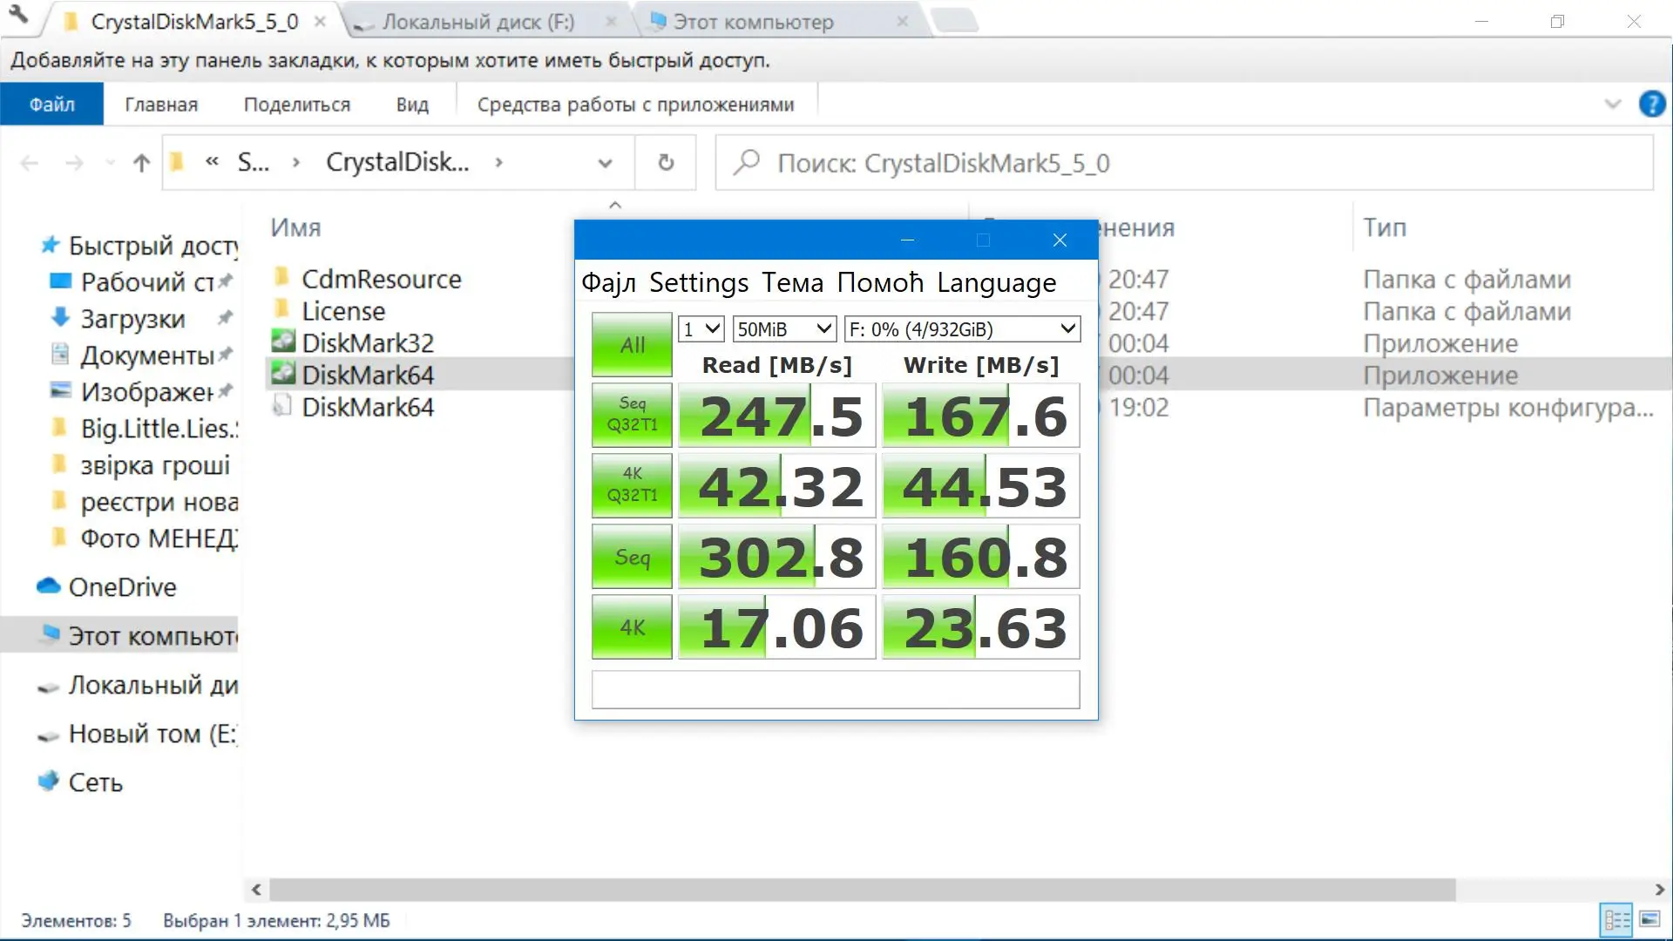Click the Up arrow navigation icon

[x=141, y=163]
